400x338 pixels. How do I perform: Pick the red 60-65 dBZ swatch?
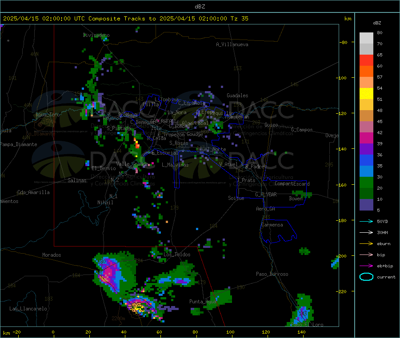click(x=366, y=60)
